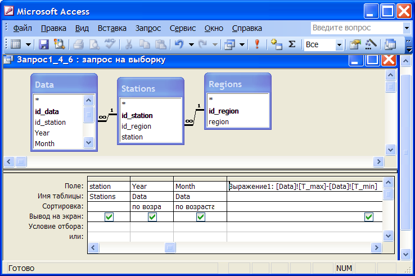The height and width of the screenshot is (276, 415).
Task: Launch the expression Builder icon
Action: coord(371,44)
